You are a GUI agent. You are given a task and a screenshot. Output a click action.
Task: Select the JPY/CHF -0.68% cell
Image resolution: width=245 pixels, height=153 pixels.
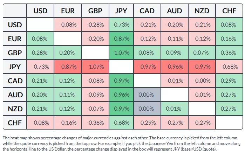point(229,67)
